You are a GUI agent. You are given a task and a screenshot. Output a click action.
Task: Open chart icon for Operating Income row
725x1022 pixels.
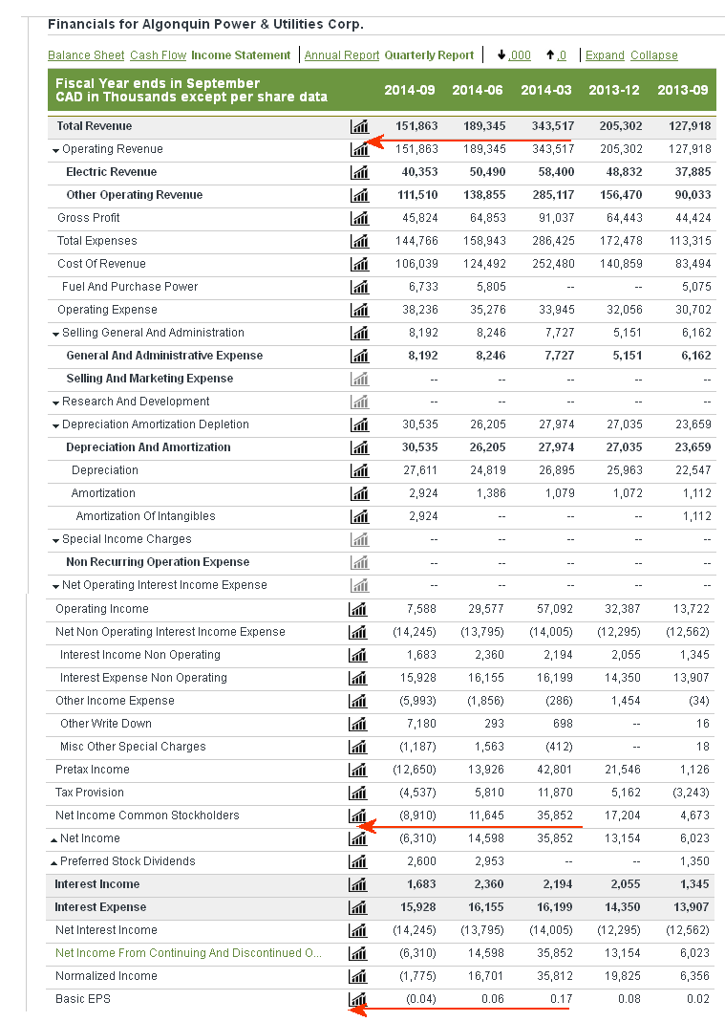click(x=357, y=609)
